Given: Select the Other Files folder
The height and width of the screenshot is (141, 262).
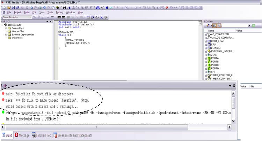Looking at the screenshot, I should click(x=17, y=38).
